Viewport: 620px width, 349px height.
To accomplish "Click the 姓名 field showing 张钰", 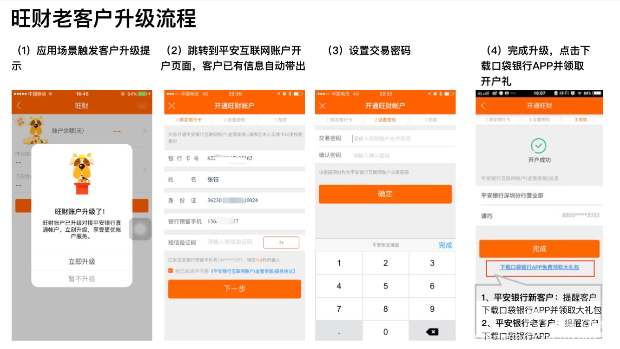I will click(x=234, y=179).
